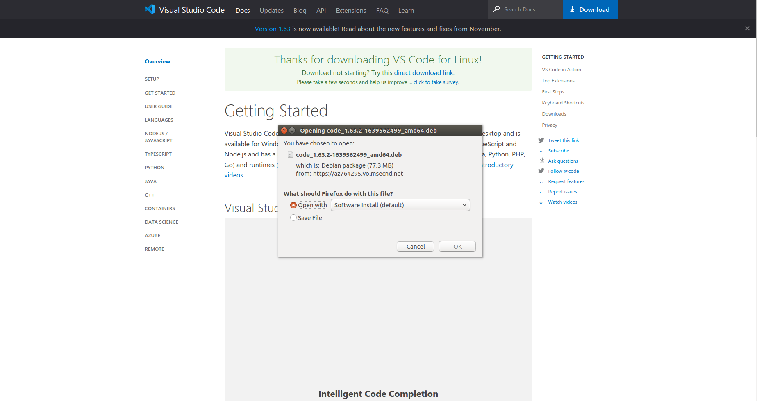The image size is (757, 401).
Task: Open the REMOTE sidebar section
Action: (154, 249)
